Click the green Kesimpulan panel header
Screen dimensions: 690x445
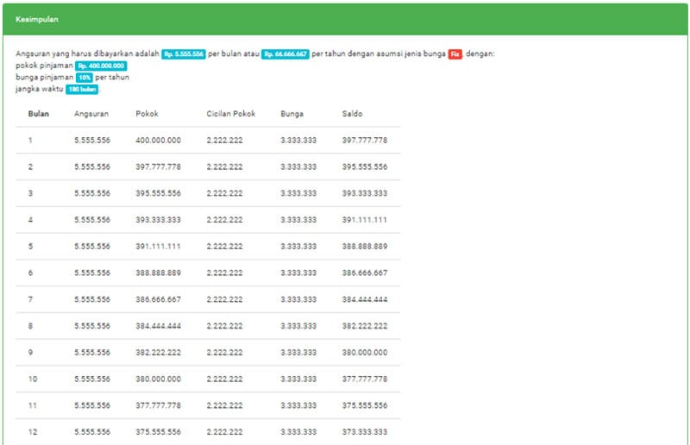coord(345,19)
